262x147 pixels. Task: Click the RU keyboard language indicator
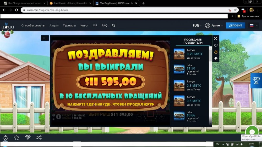tap(218, 144)
